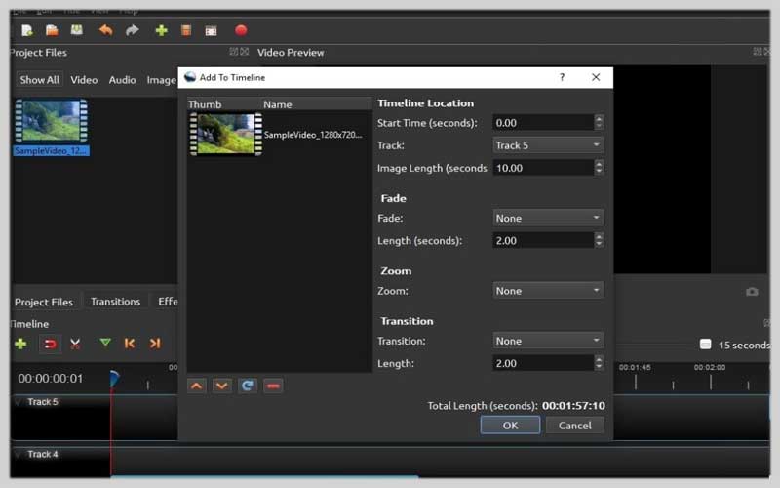The height and width of the screenshot is (488, 780).
Task: Undock the Project Files panel icon
Action: pos(234,52)
